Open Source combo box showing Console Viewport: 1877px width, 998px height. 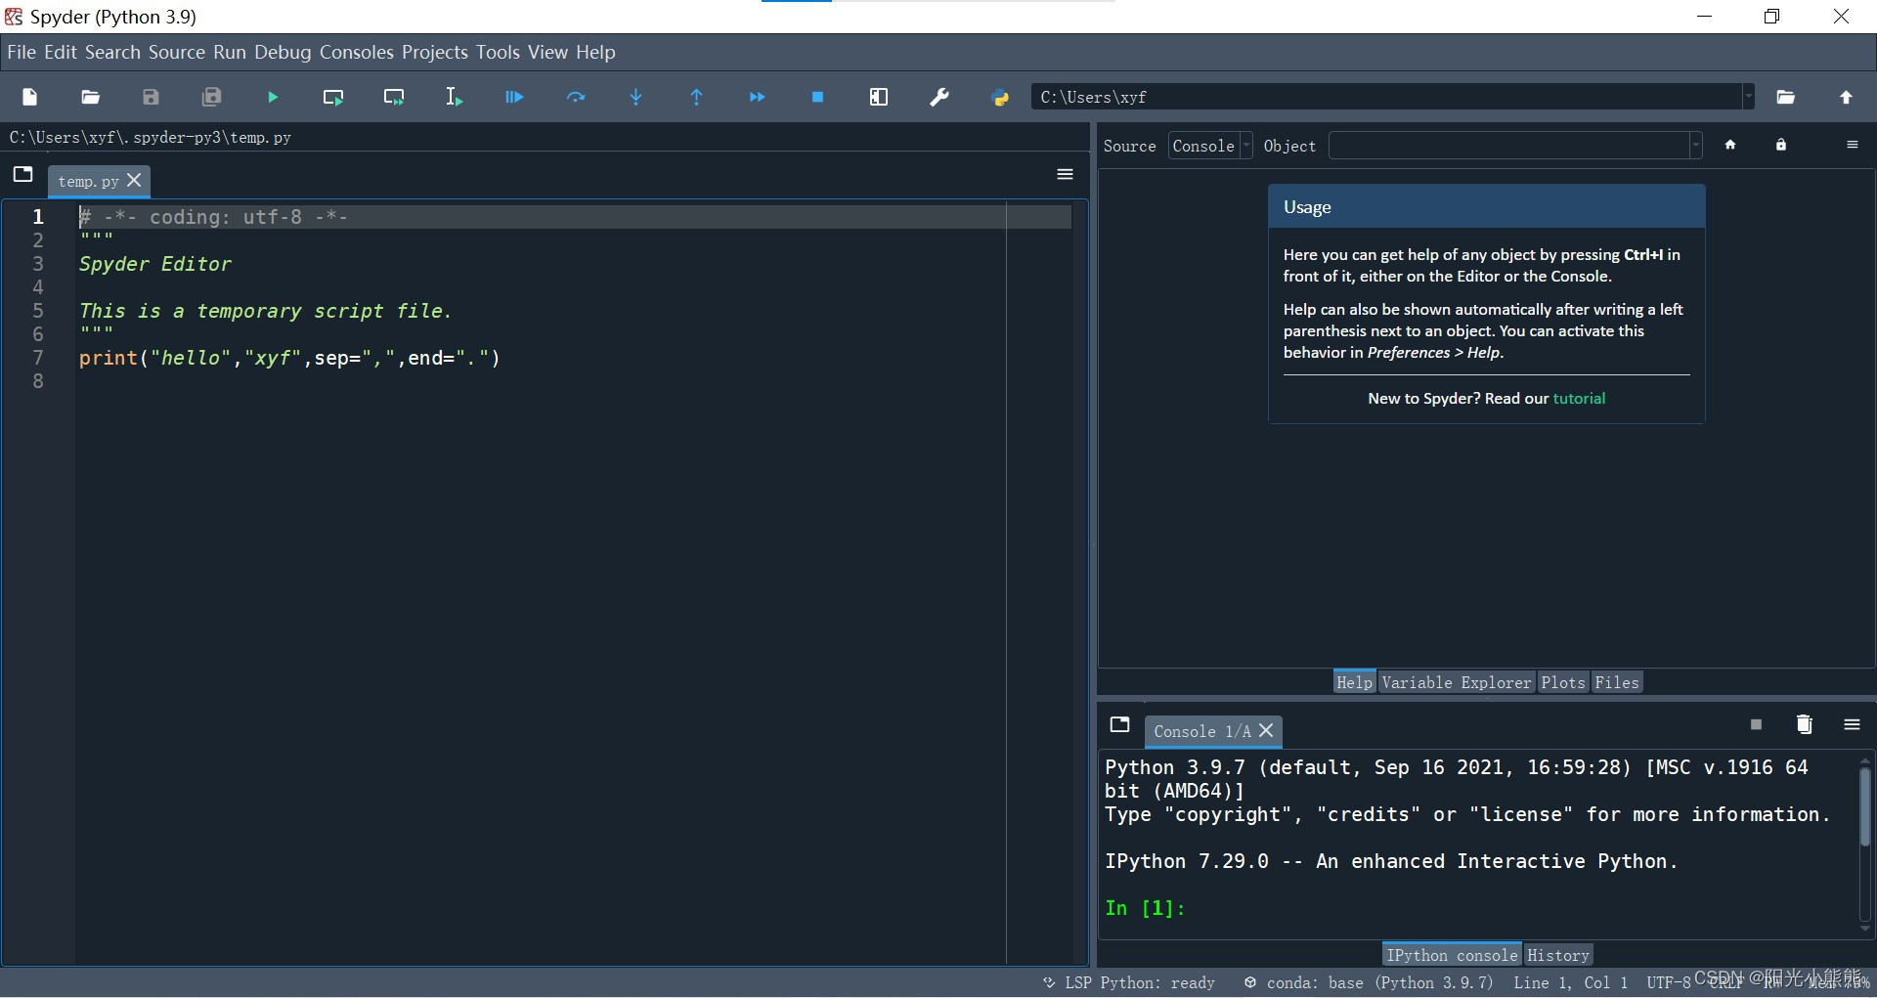(1210, 146)
